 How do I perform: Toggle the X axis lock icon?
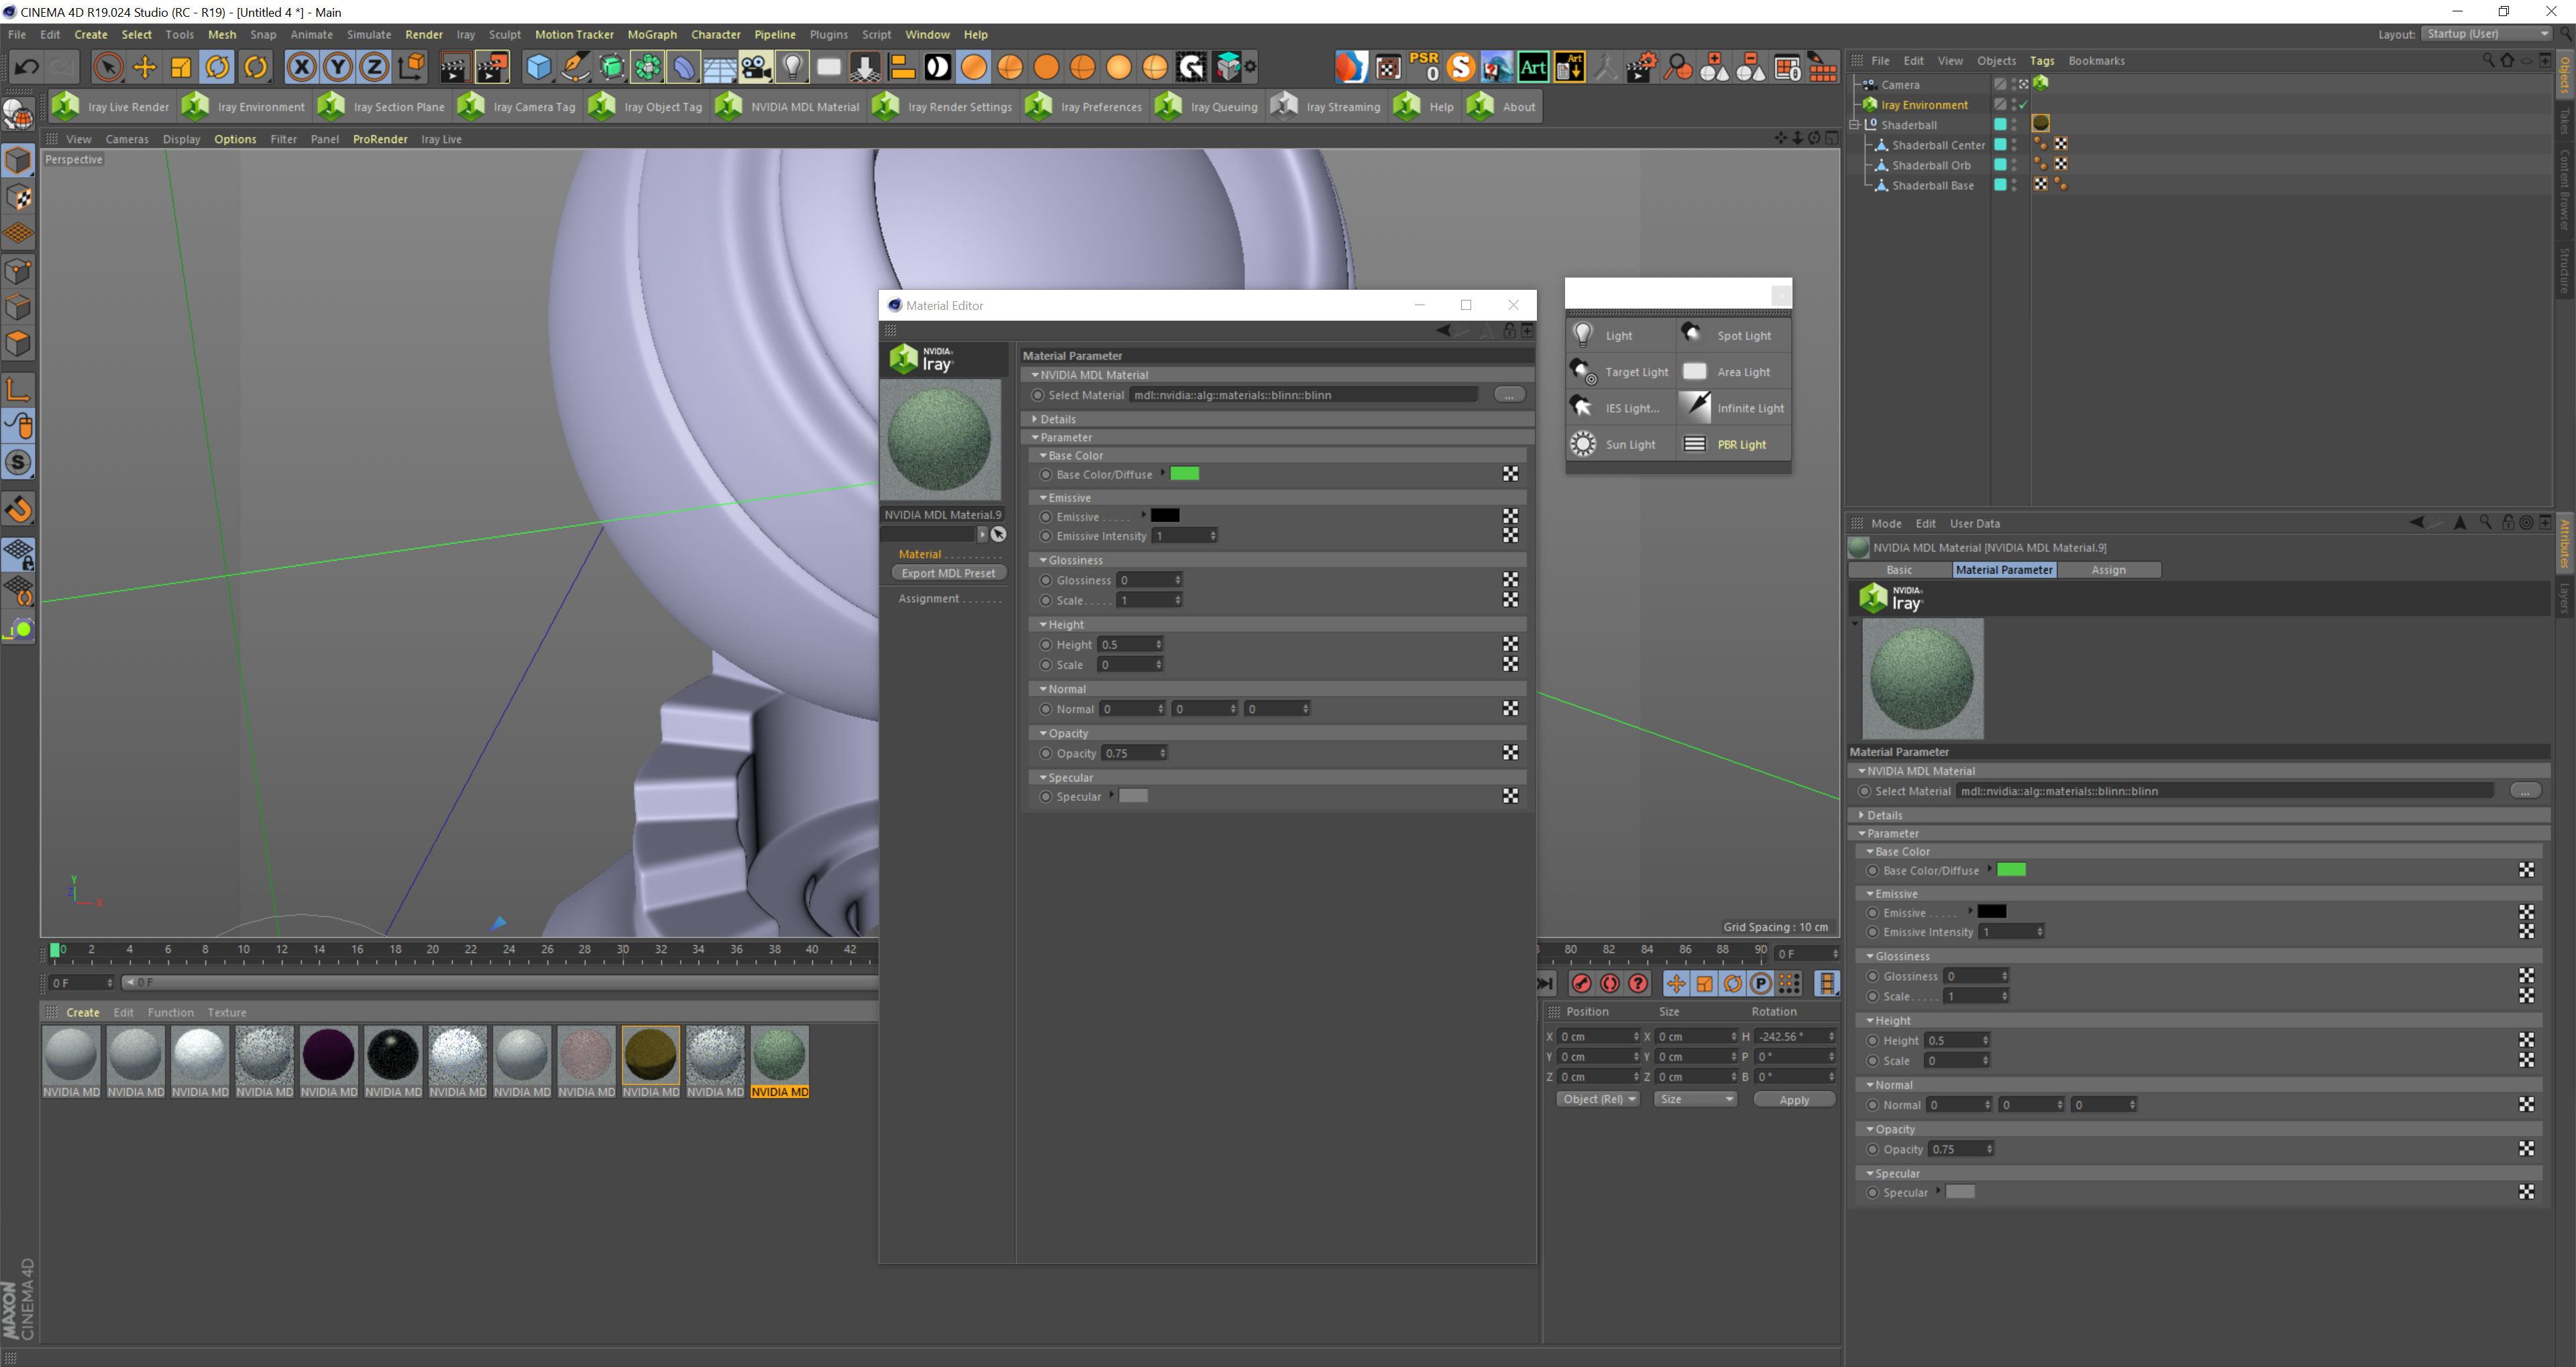(301, 67)
